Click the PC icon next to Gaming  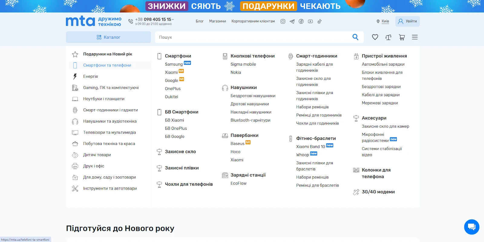[x=75, y=88]
